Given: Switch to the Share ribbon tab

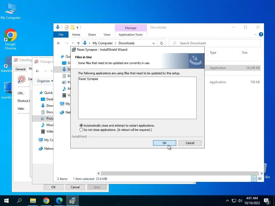Looking at the screenshot, I should 92,35.
